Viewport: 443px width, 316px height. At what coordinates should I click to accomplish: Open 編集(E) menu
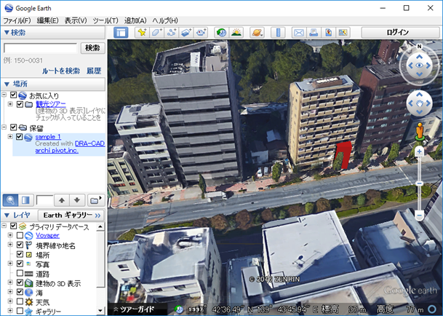click(x=47, y=20)
